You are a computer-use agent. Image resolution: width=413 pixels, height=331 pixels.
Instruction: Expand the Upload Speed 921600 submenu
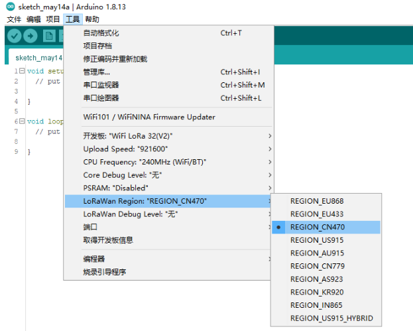pos(169,149)
